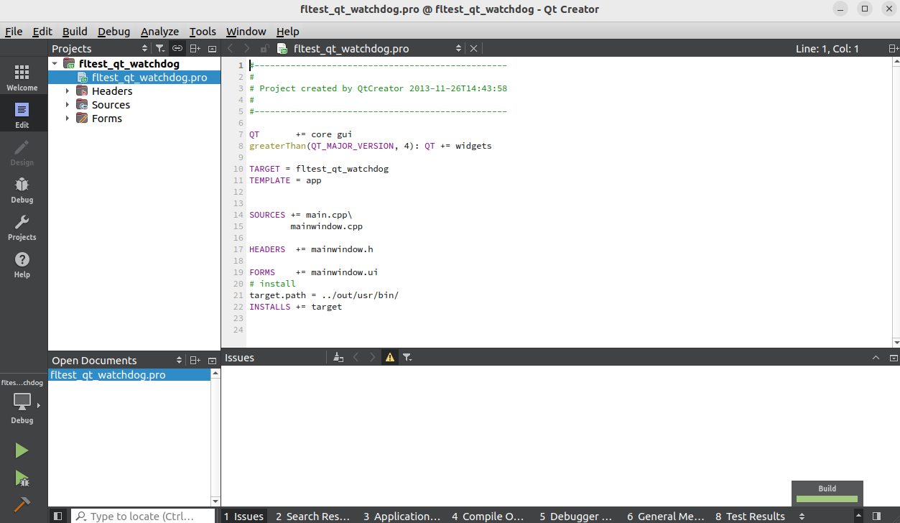The image size is (900, 523).
Task: Open the 6 General Messages pane
Action: click(x=665, y=516)
